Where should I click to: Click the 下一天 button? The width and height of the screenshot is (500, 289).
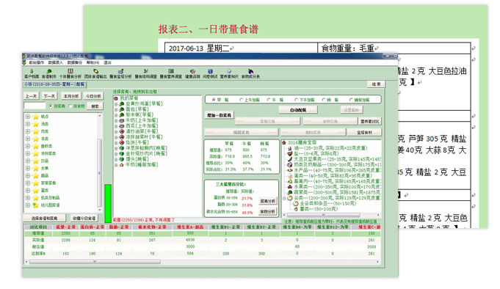click(49, 96)
